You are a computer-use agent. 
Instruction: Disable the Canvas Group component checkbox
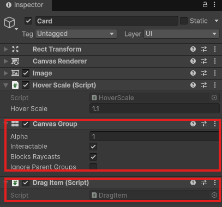26,124
